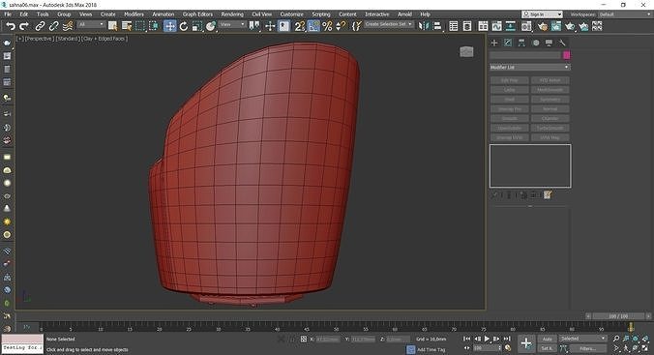Click the Redo arrow in toolbar
The width and height of the screenshot is (654, 355).
[x=24, y=26]
